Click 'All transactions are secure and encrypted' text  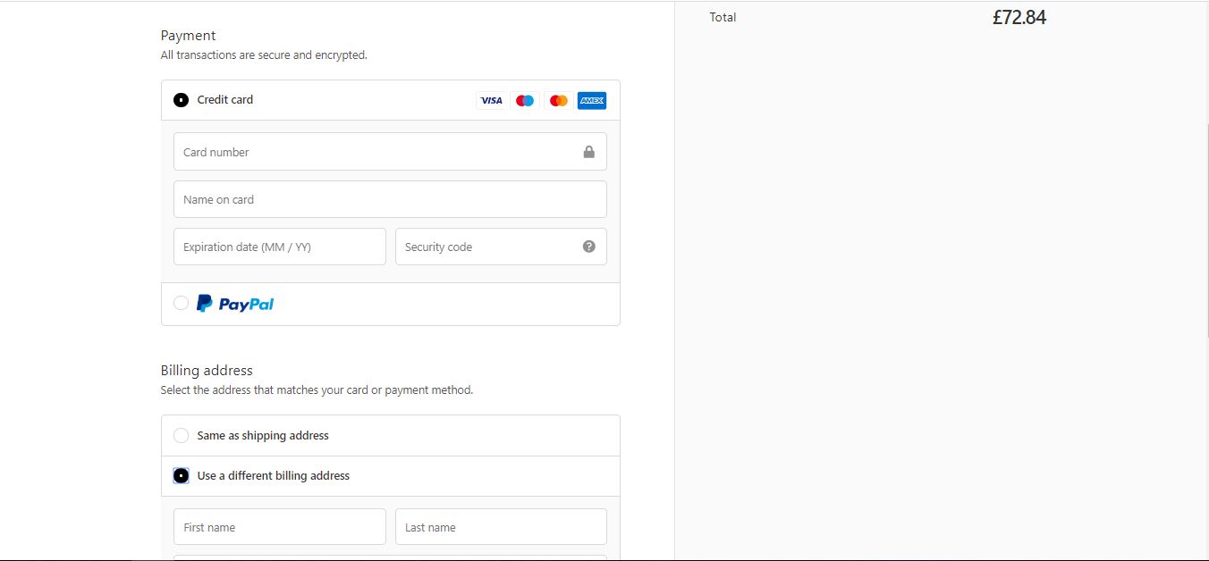coord(264,55)
